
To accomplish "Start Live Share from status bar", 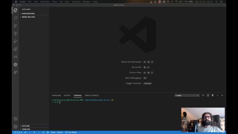I will click(x=71, y=133).
